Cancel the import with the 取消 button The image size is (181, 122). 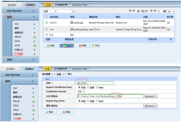(66, 112)
